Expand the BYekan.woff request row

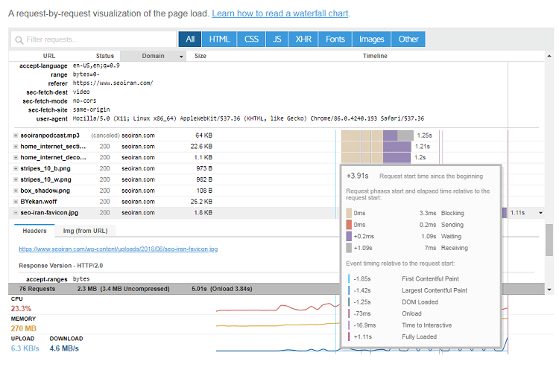tap(16, 202)
